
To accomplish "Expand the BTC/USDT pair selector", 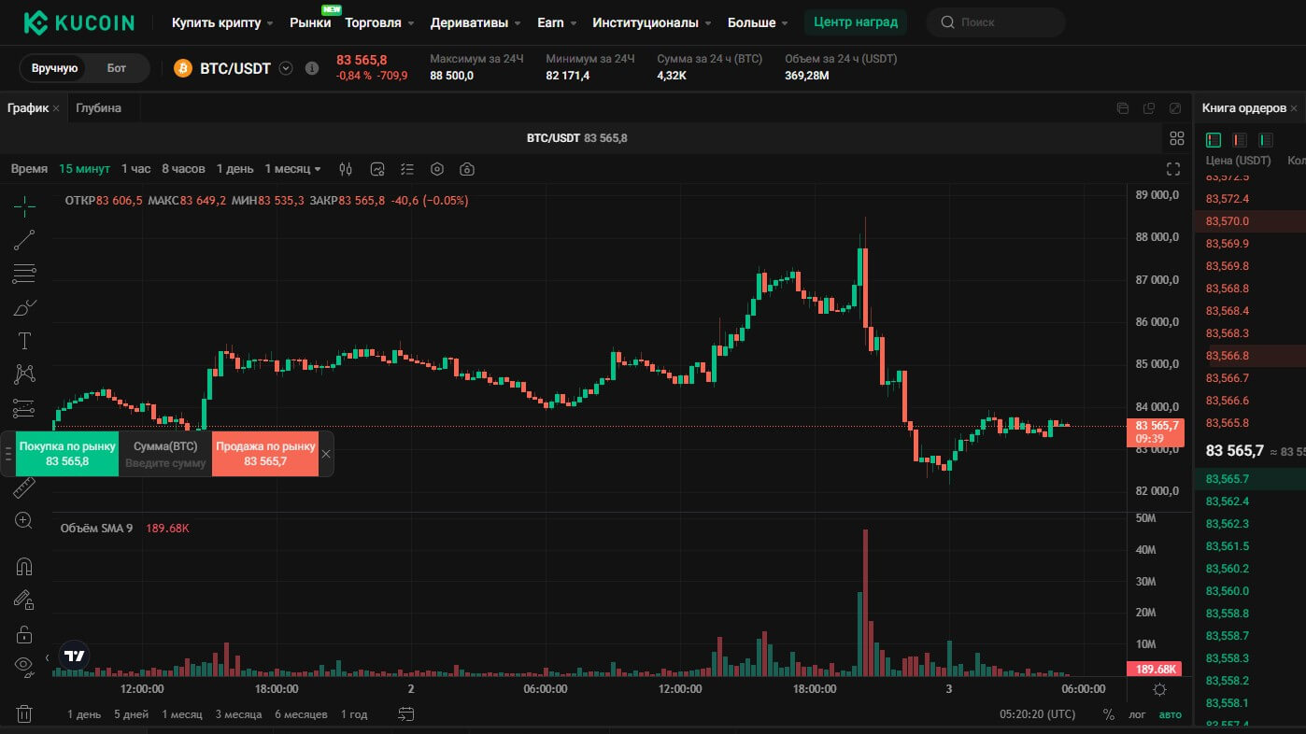I will (286, 68).
